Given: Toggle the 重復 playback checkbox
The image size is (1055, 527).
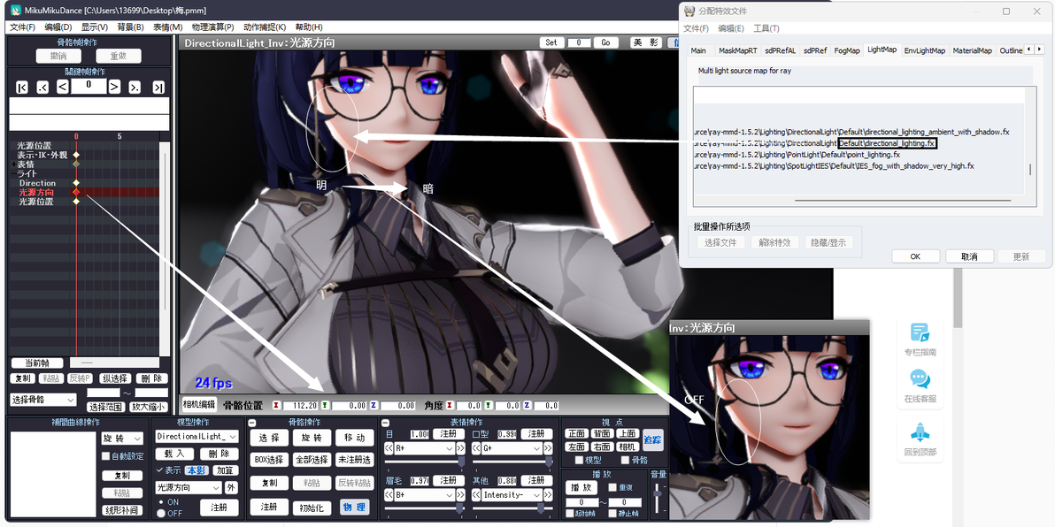Looking at the screenshot, I should tap(612, 487).
